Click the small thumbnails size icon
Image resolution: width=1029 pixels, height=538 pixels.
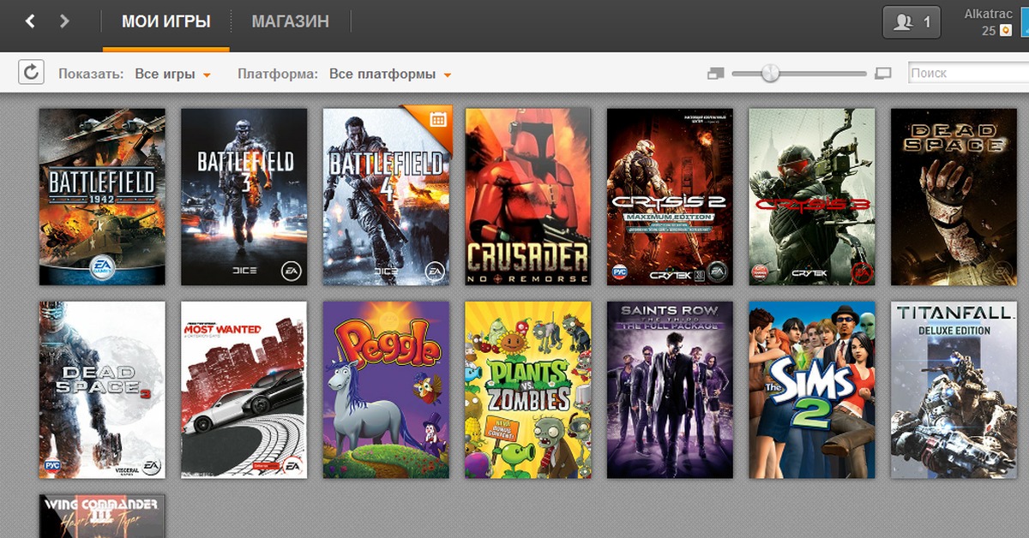(715, 75)
